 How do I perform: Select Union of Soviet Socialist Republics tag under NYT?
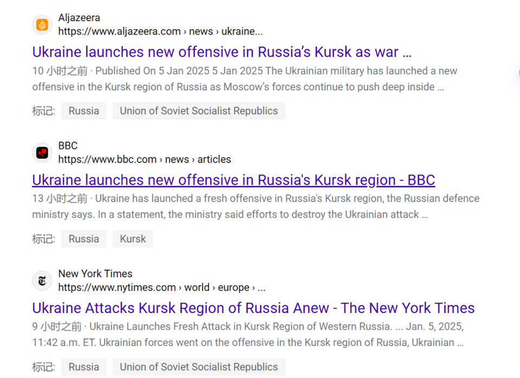pos(199,367)
